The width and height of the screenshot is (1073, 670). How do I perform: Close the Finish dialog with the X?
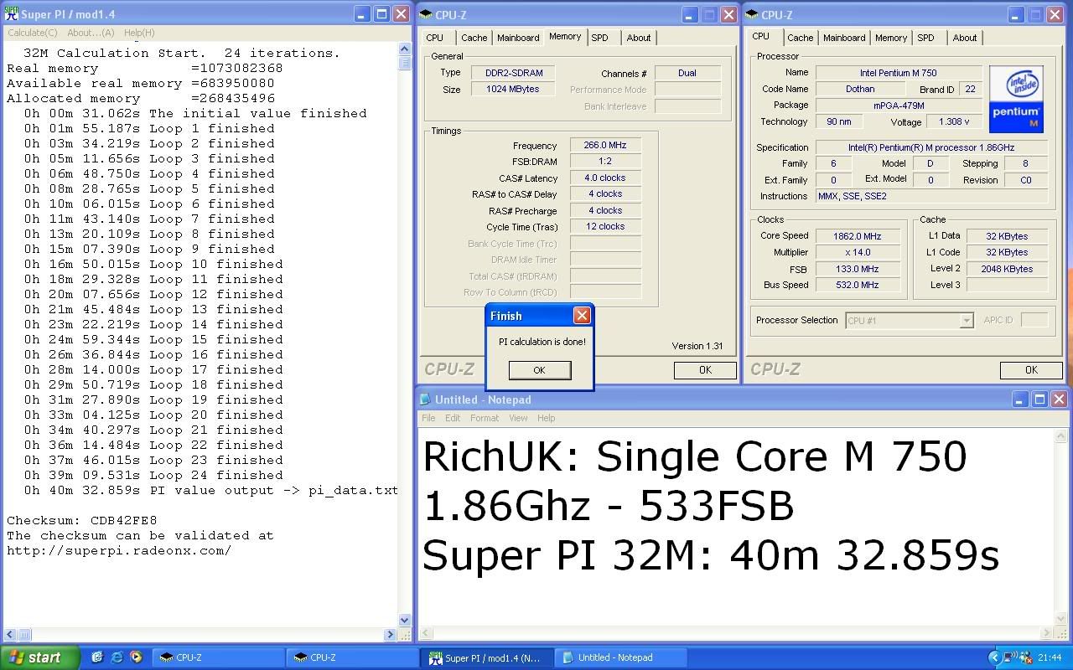pos(582,316)
